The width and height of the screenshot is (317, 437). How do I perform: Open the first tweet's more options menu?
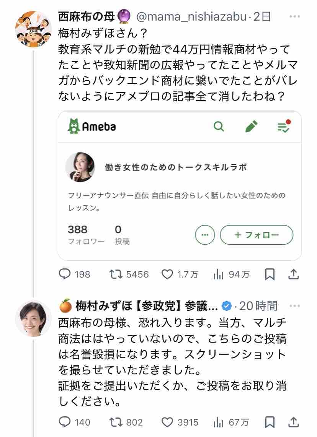tap(294, 17)
